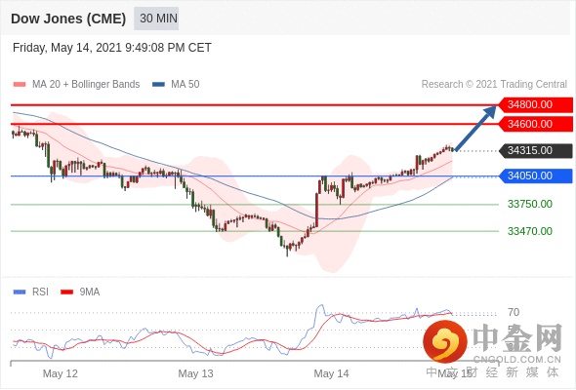Screen dimensions: 576x390
Task: Select the blue 34050.00 pivot label
Action: coord(536,175)
